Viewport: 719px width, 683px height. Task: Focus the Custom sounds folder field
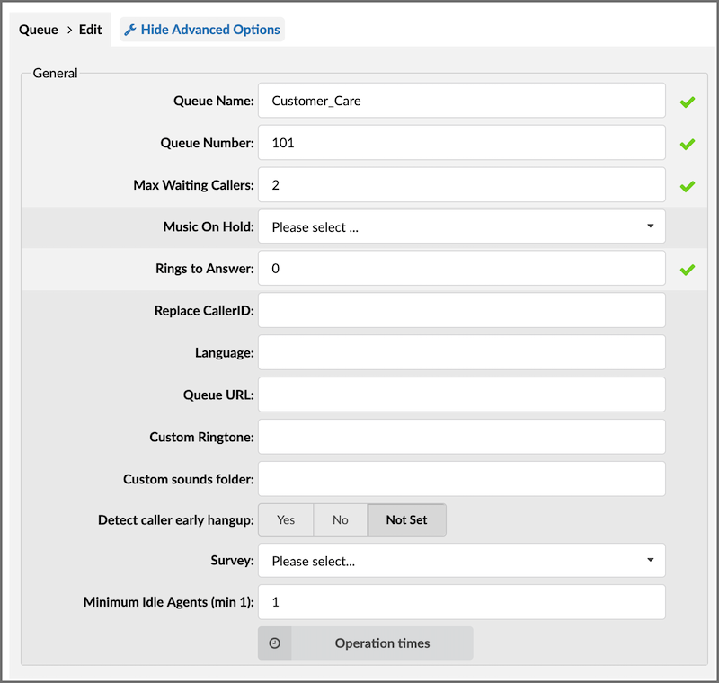(462, 479)
